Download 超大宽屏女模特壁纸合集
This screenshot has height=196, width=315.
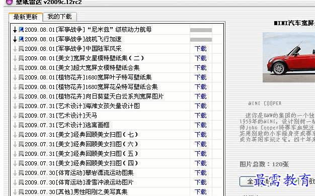click(200, 68)
